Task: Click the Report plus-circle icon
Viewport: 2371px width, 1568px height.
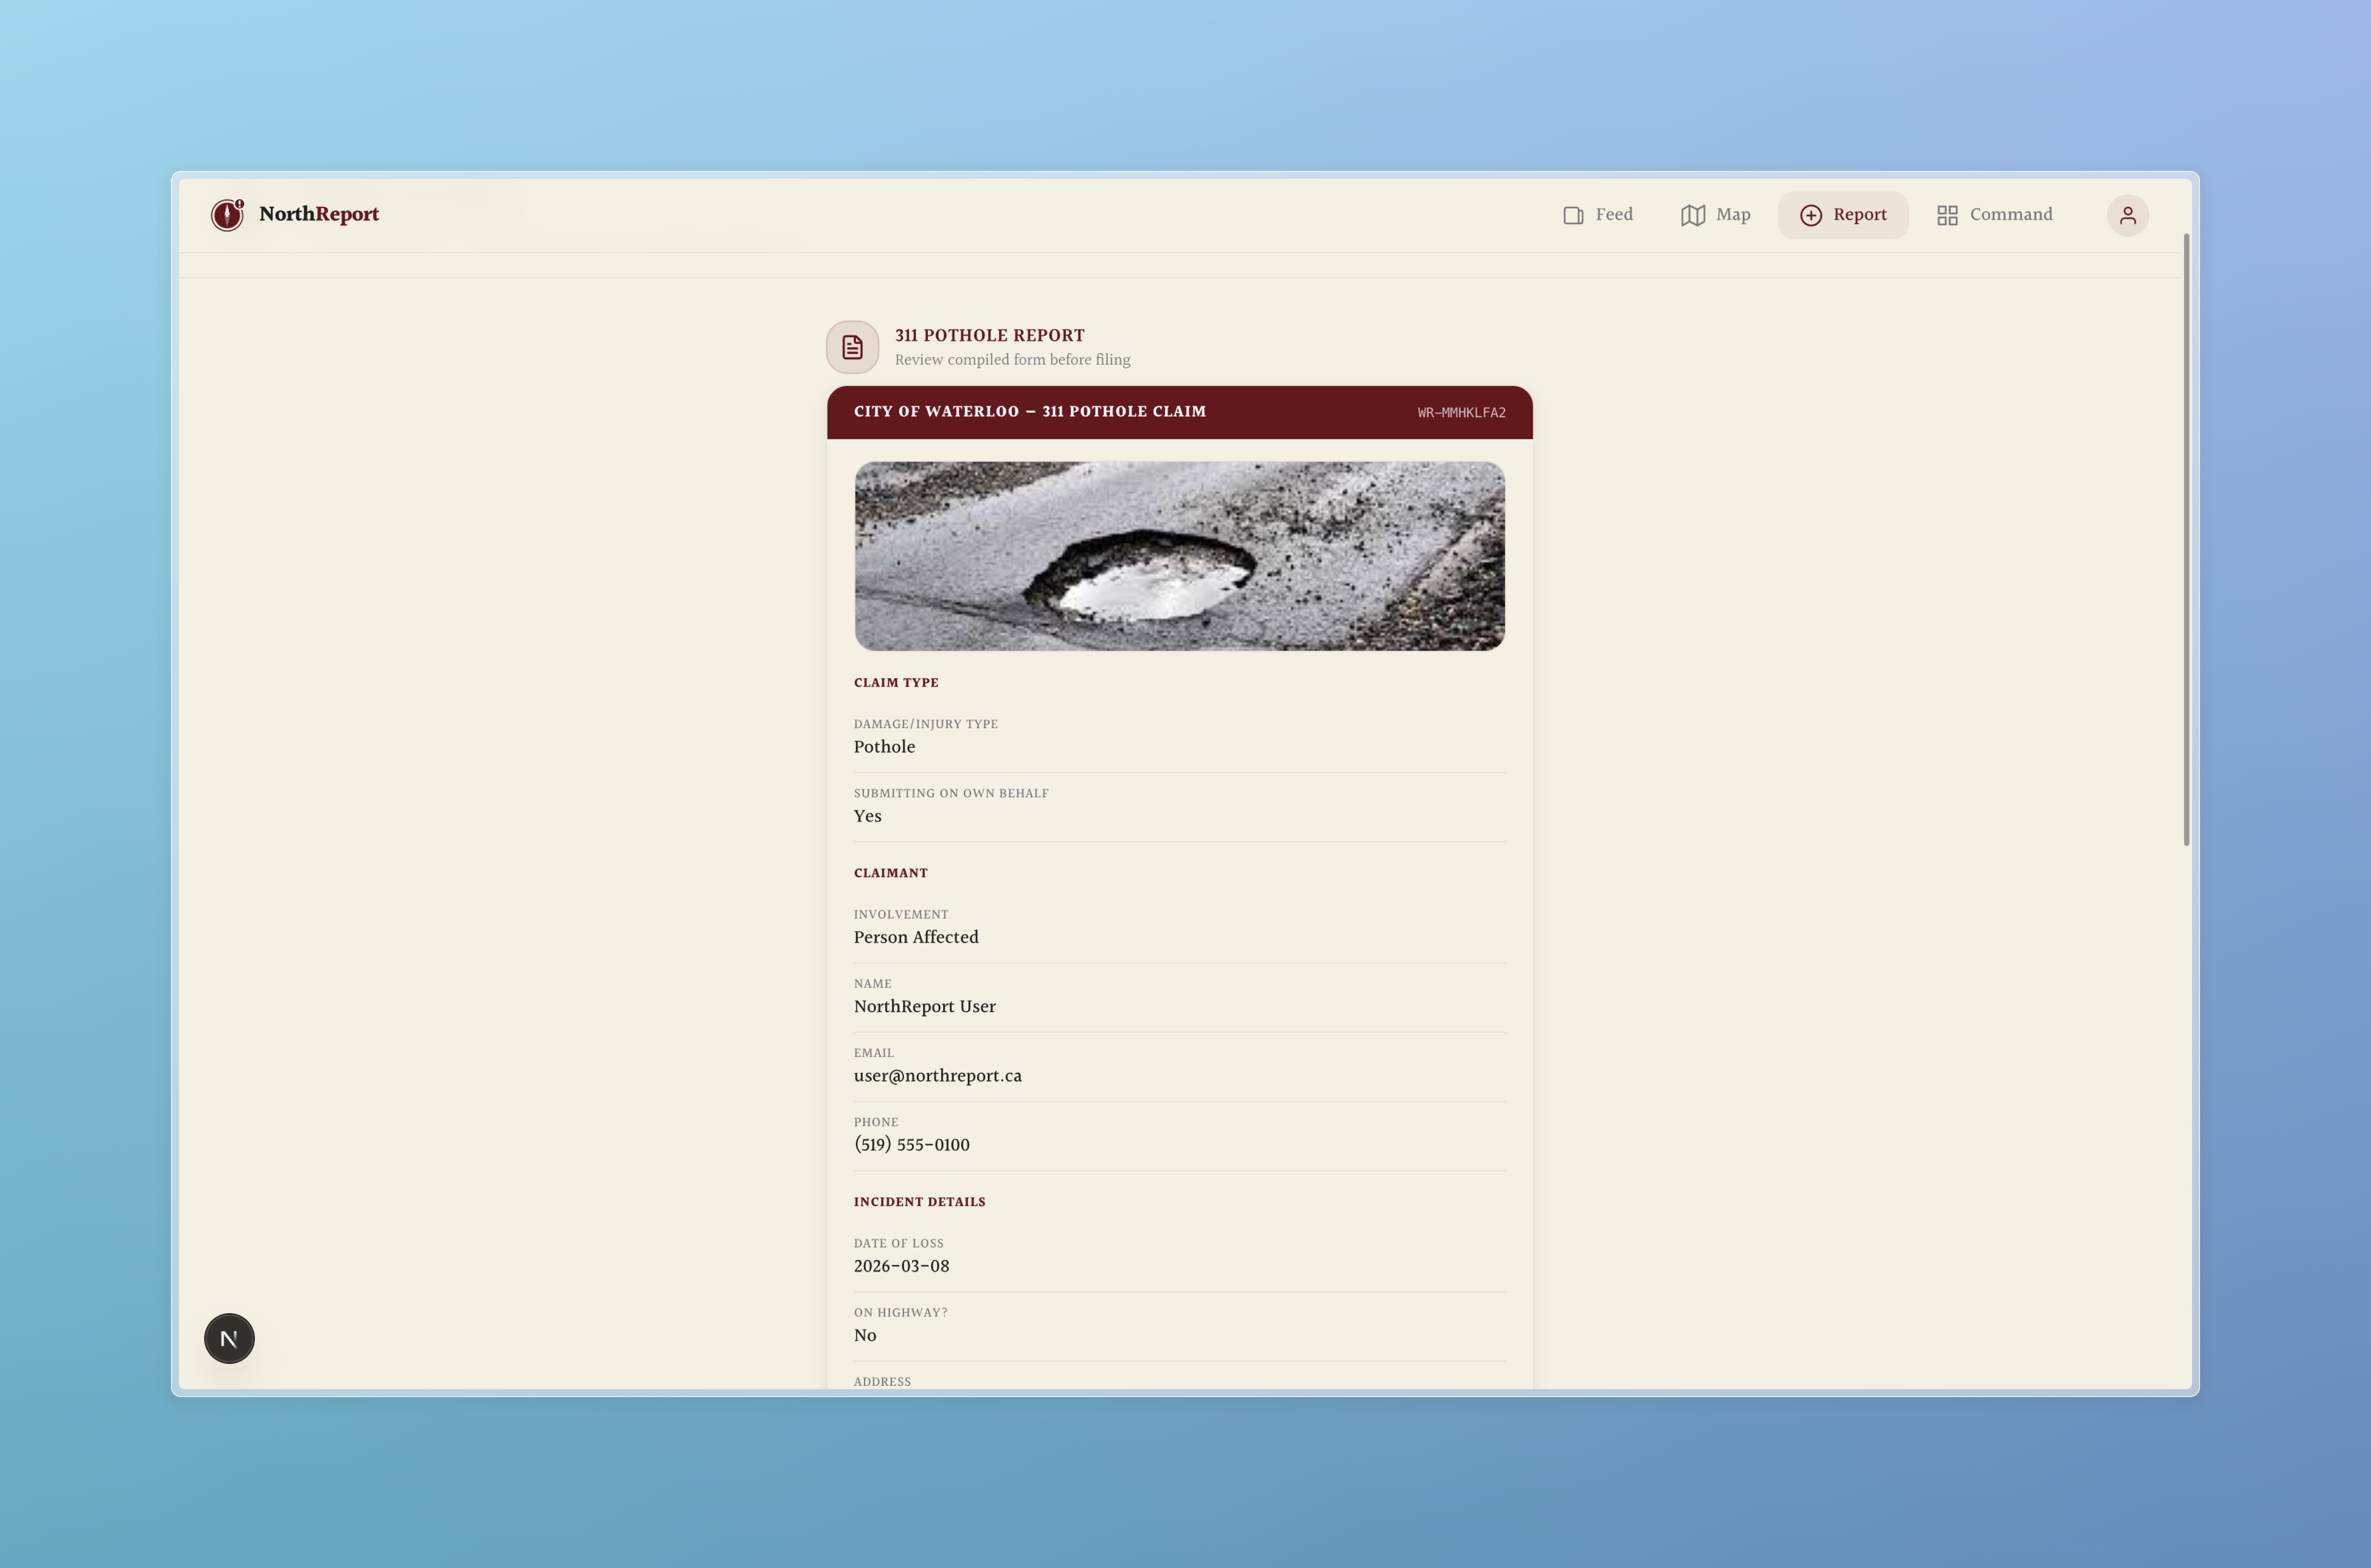Action: (x=1810, y=215)
